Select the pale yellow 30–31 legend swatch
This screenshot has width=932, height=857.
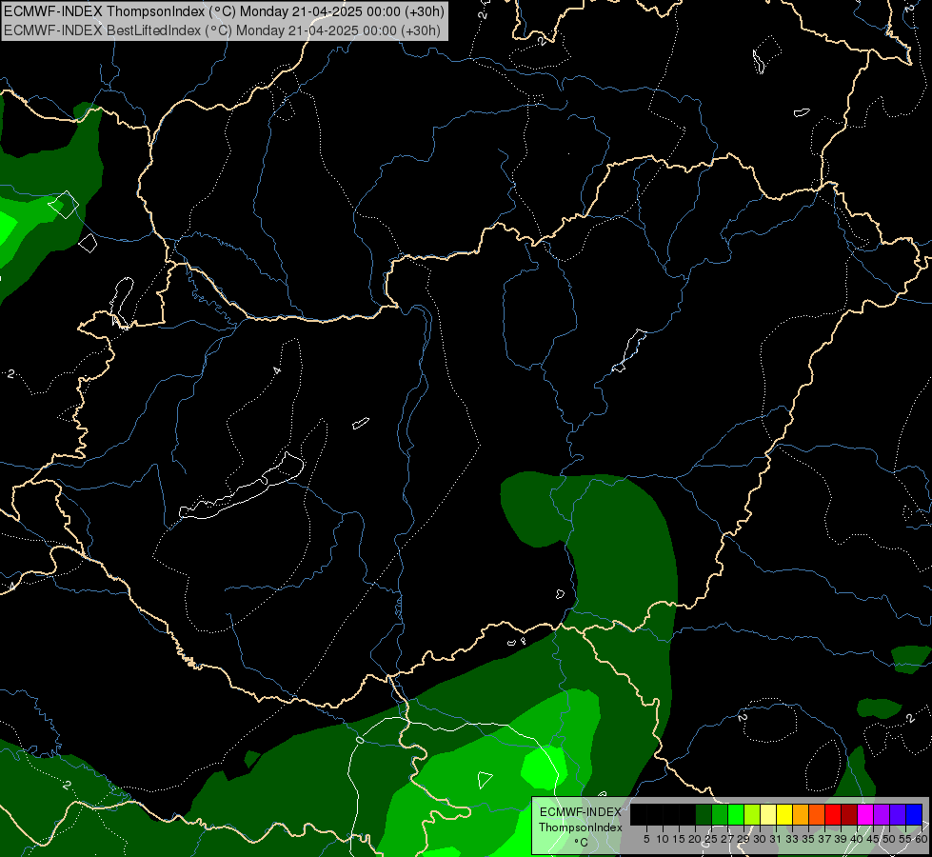pos(768,814)
